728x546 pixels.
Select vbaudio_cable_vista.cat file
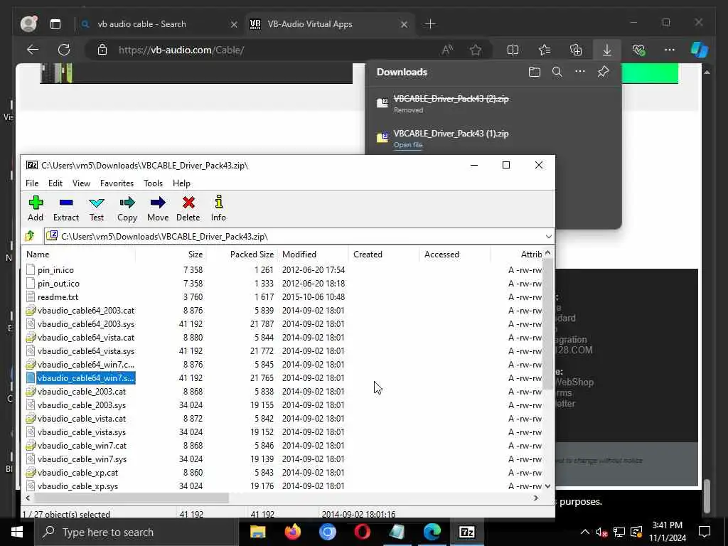point(82,418)
